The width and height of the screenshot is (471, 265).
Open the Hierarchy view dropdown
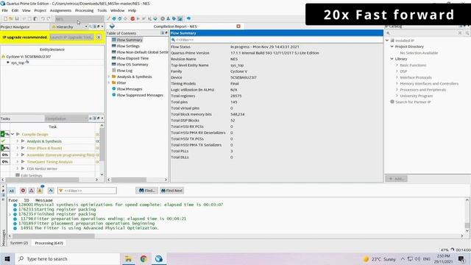[86, 26]
